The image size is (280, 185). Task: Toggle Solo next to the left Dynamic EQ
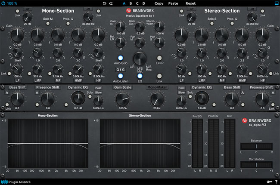pyautogui.click(x=90, y=96)
